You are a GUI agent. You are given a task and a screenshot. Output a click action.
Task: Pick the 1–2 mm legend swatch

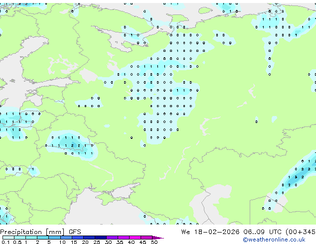(31, 238)
